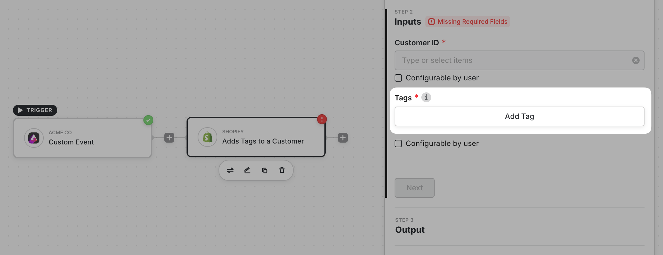Click the replace step swap arrows icon
The width and height of the screenshot is (663, 255).
230,170
